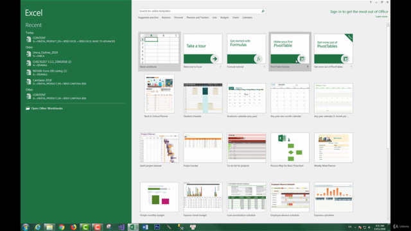Select the Any year one-month calendar template
This screenshot has width=411, height=231.
tap(290, 98)
